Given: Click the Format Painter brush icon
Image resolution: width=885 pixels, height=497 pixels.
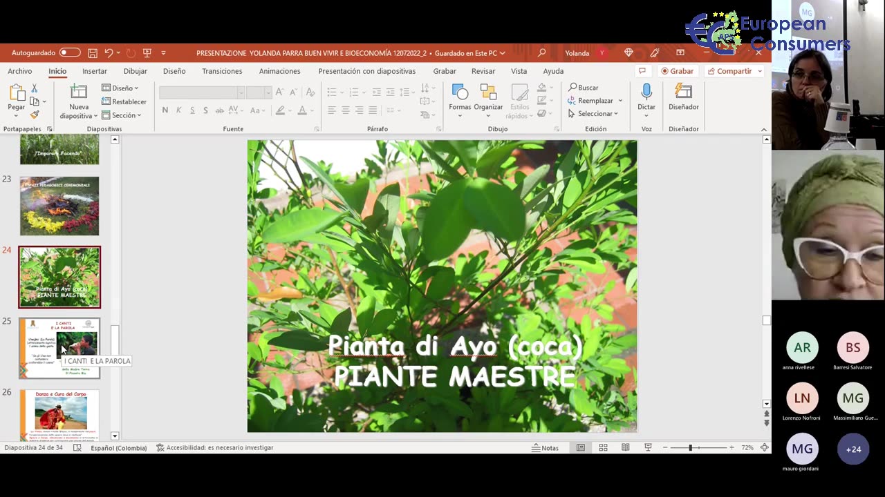Looking at the screenshot, I should coord(35,115).
